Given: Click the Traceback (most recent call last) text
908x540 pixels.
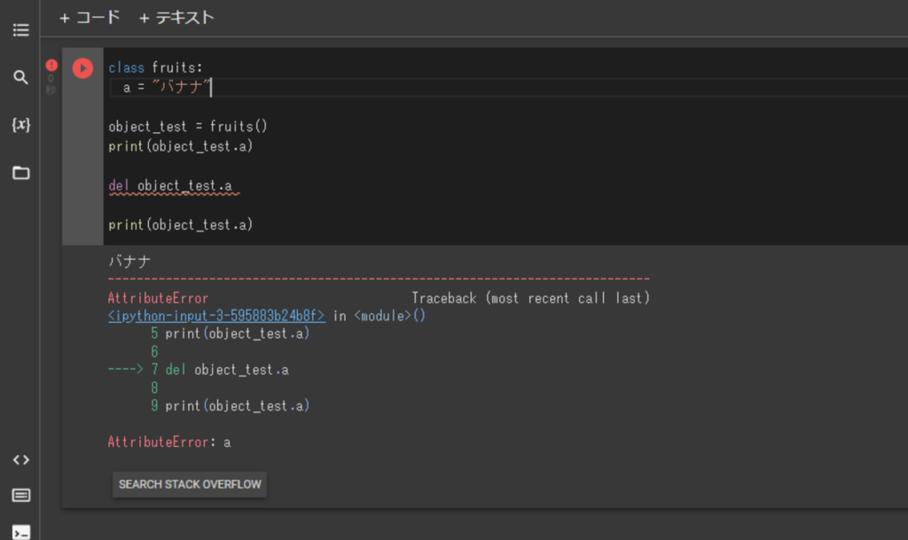Looking at the screenshot, I should pyautogui.click(x=531, y=298).
